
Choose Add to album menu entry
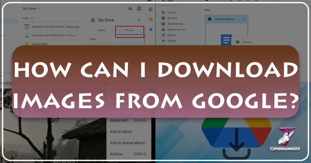click(121, 132)
